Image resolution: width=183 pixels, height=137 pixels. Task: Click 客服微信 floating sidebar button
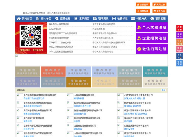(x=179, y=35)
